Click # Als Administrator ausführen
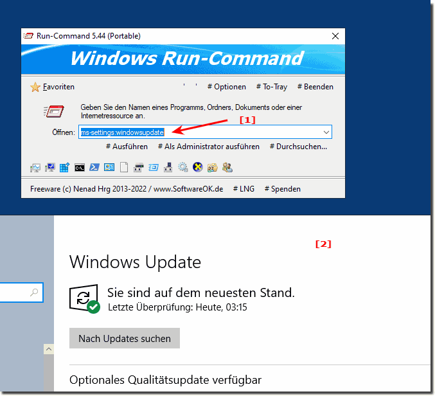Screen dimensions: 435x396 (209, 147)
